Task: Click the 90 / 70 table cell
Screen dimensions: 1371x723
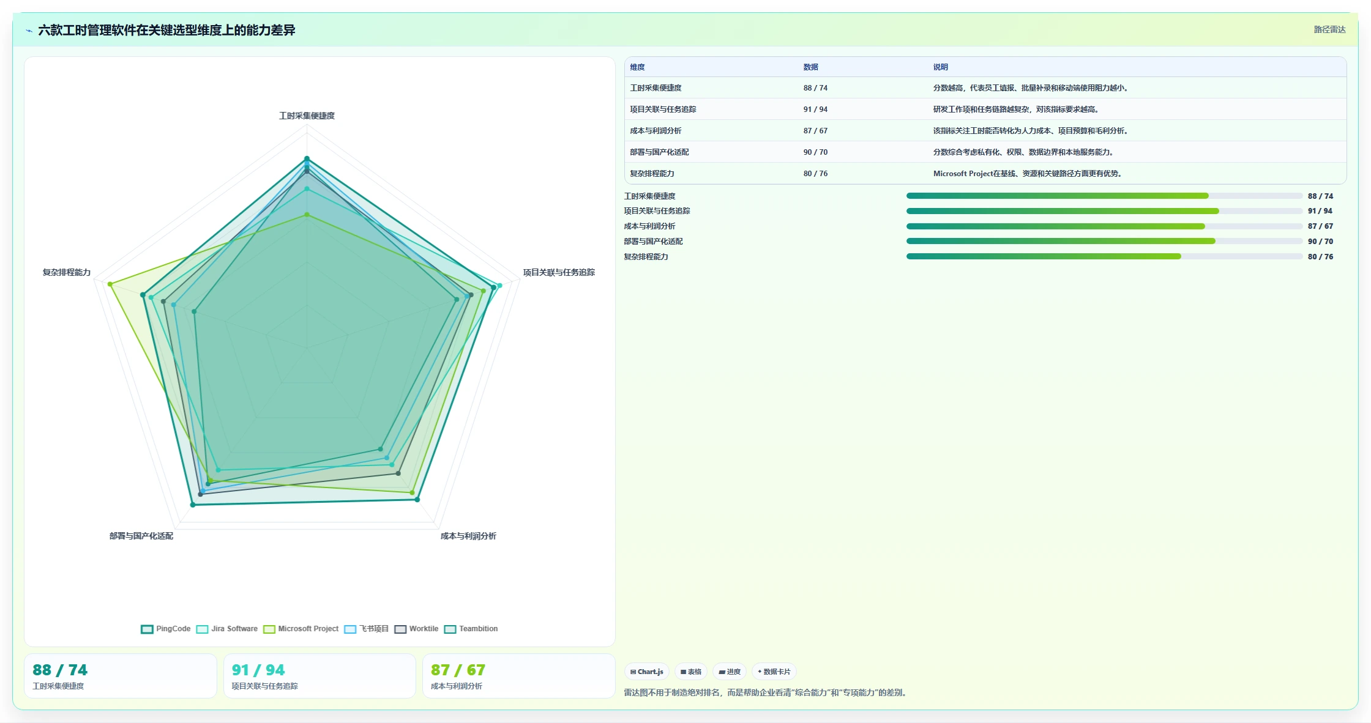Action: pyautogui.click(x=815, y=152)
